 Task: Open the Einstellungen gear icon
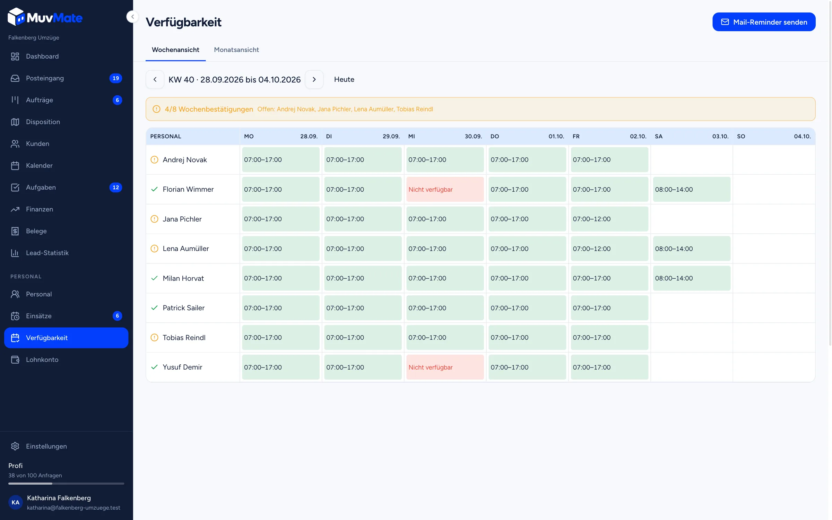coord(15,446)
